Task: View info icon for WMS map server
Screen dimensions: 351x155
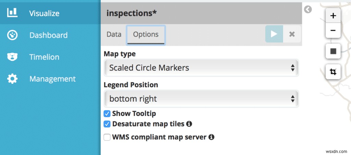Action: (x=211, y=137)
